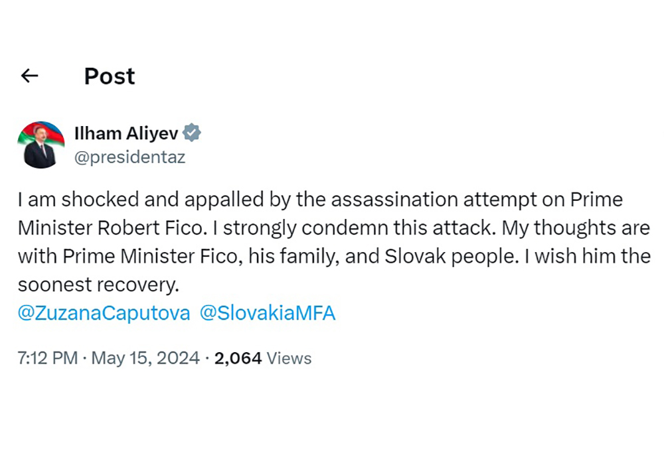This screenshot has height=453, width=664.
Task: Click the words "My thoughts are"
Action: click(575, 227)
